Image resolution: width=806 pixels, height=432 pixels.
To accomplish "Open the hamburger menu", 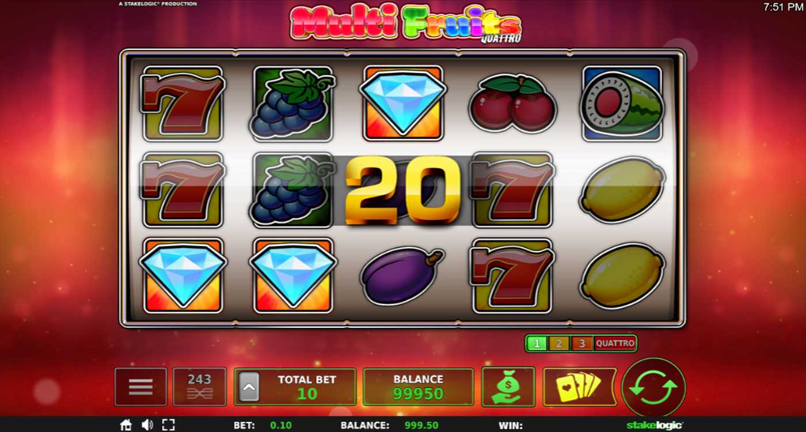I will (x=140, y=386).
